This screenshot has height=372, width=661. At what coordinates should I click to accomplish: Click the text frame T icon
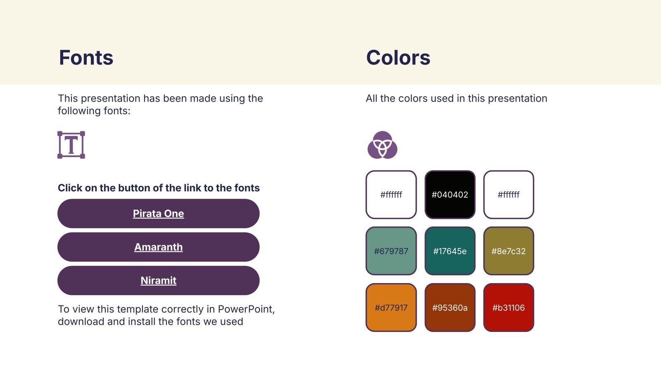click(x=71, y=145)
